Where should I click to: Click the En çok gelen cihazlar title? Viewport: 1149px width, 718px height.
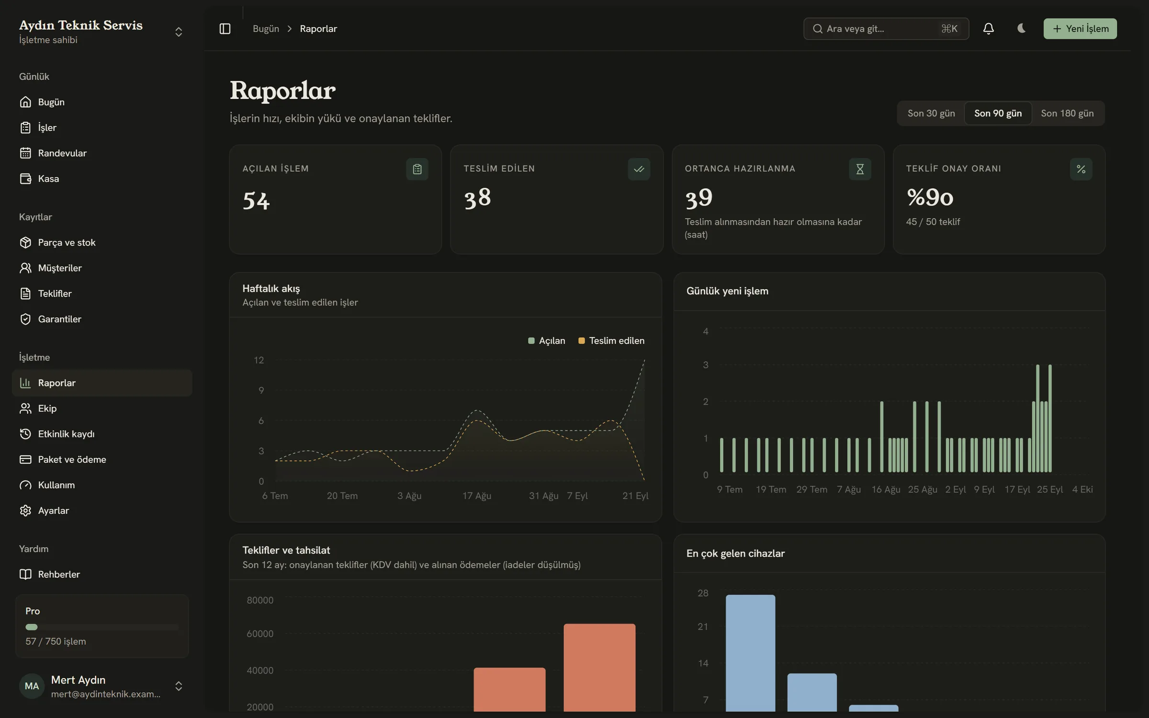[735, 553]
